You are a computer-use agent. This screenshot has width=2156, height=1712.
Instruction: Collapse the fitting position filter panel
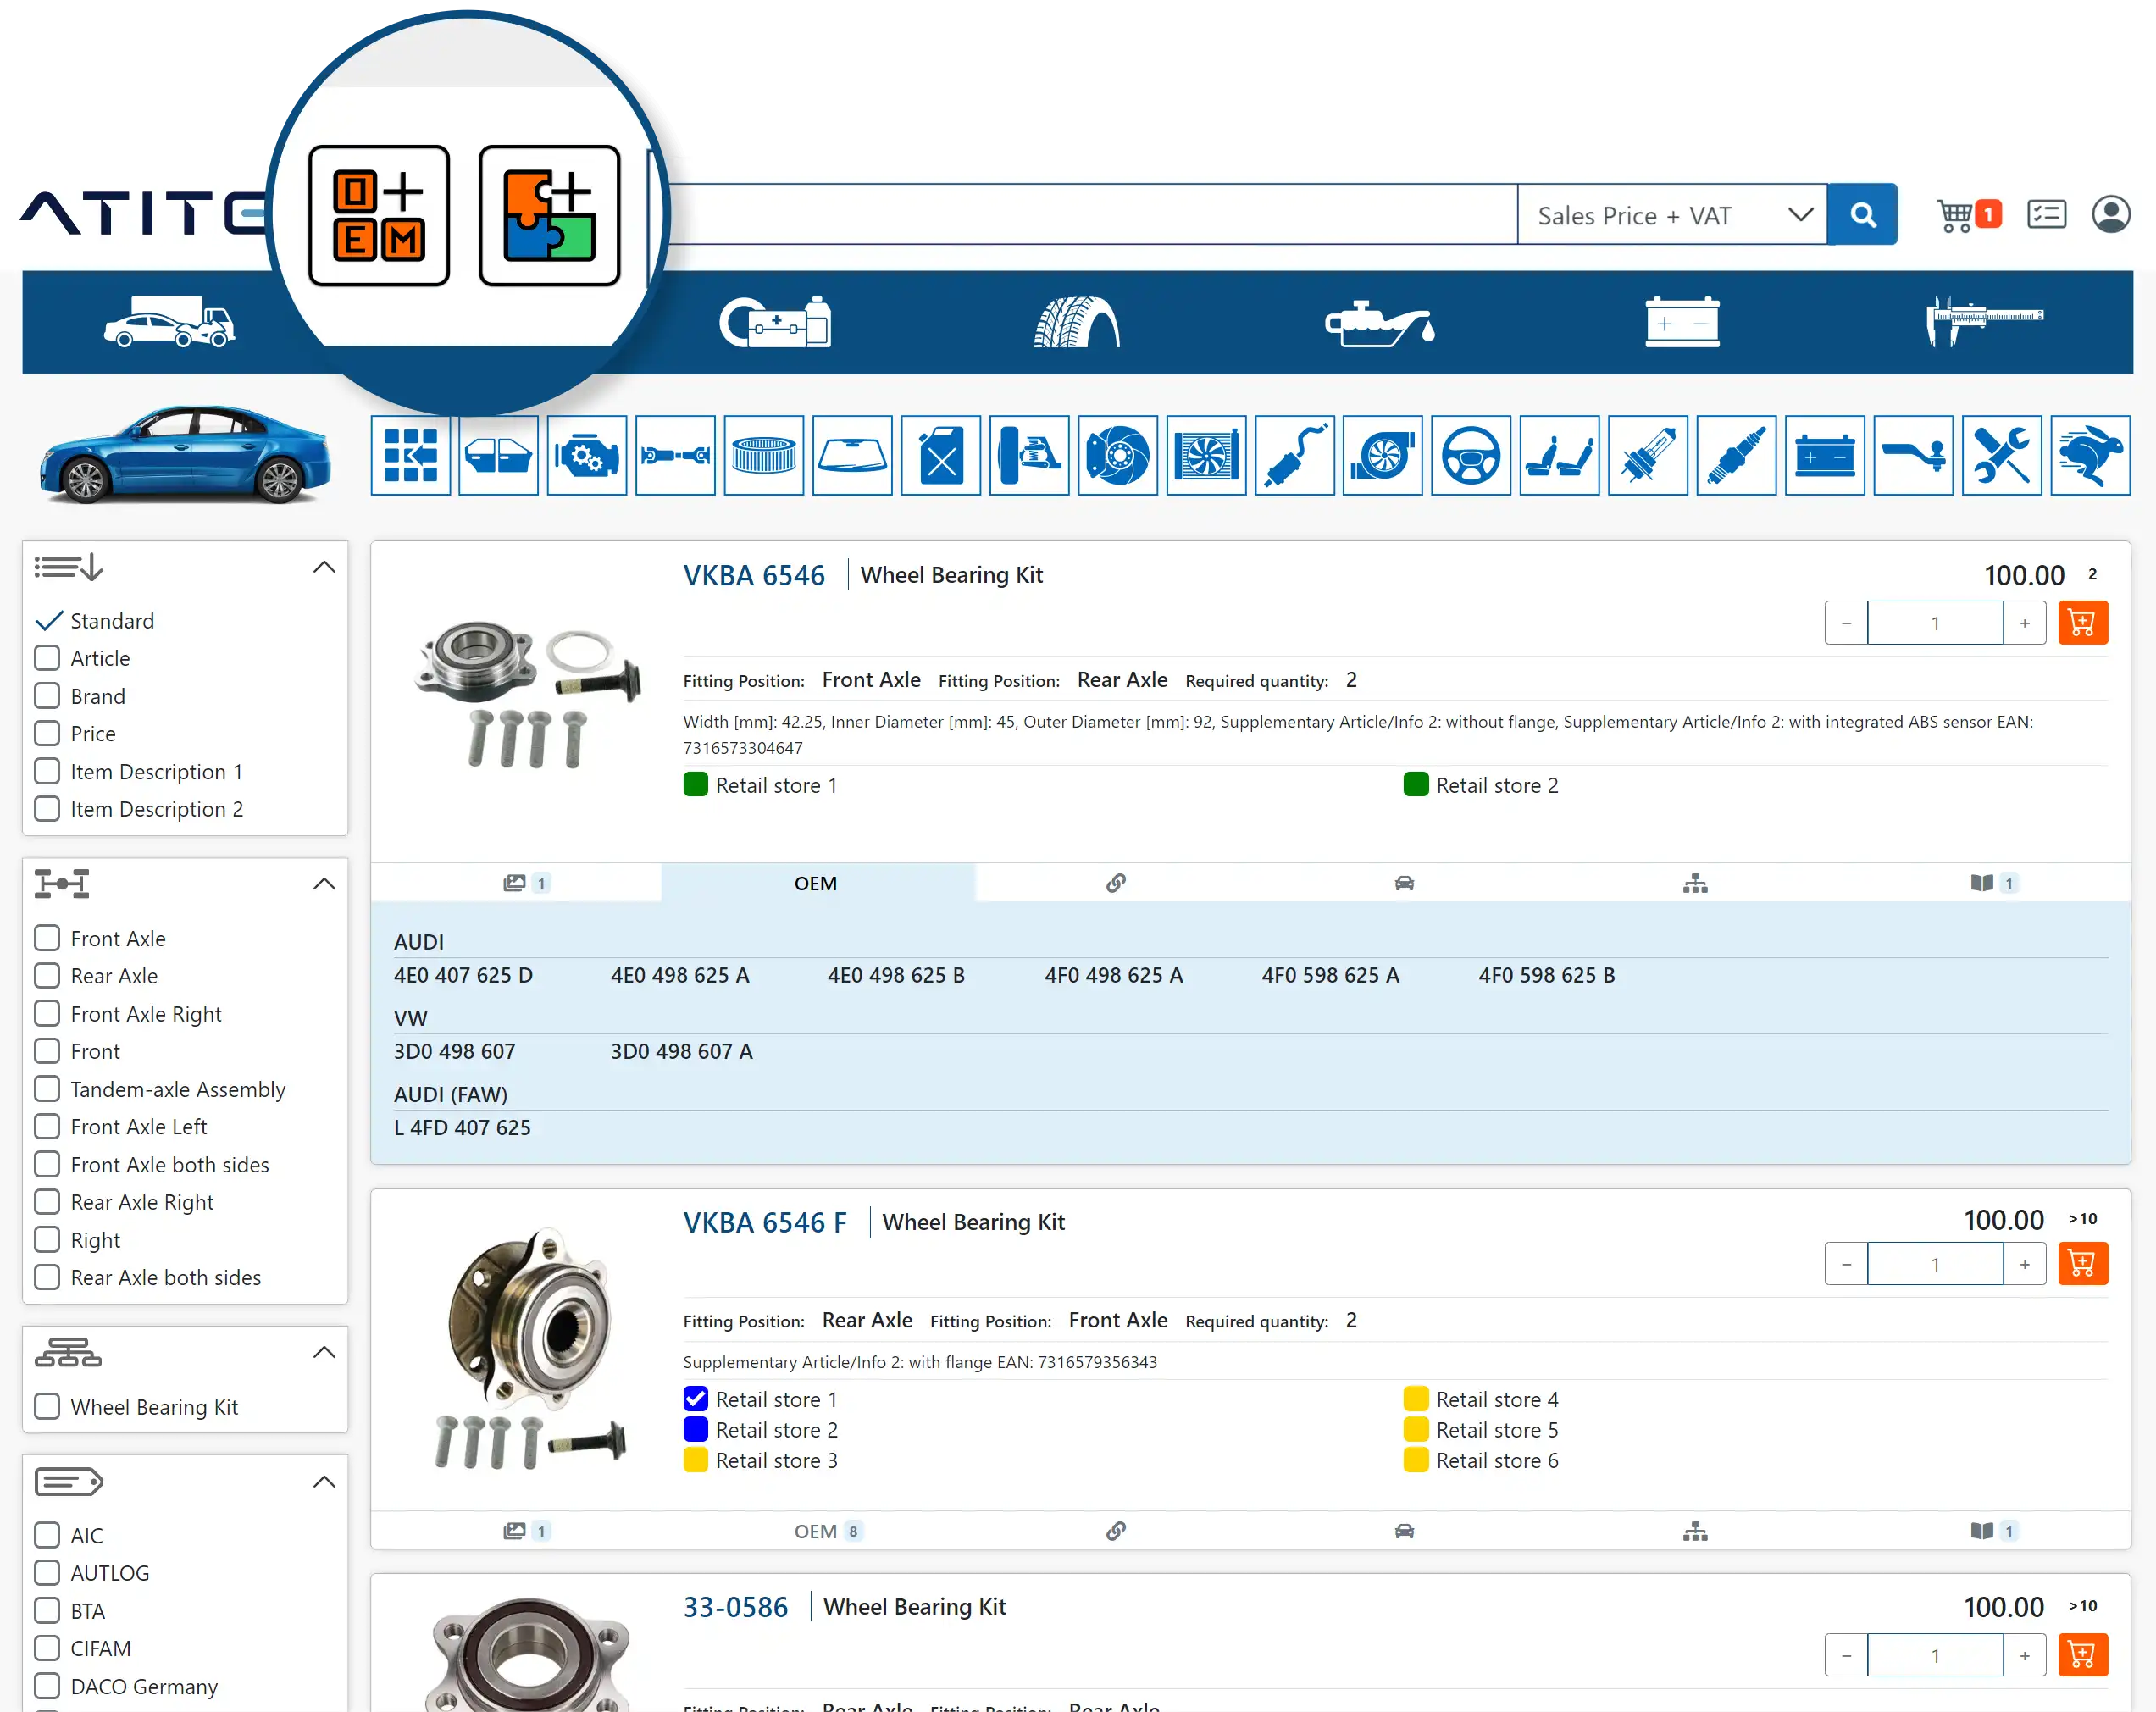(324, 884)
